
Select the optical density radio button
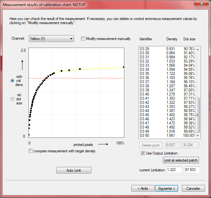point(13,81)
